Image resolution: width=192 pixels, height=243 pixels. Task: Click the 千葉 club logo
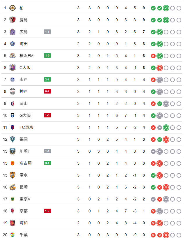coord(13,235)
